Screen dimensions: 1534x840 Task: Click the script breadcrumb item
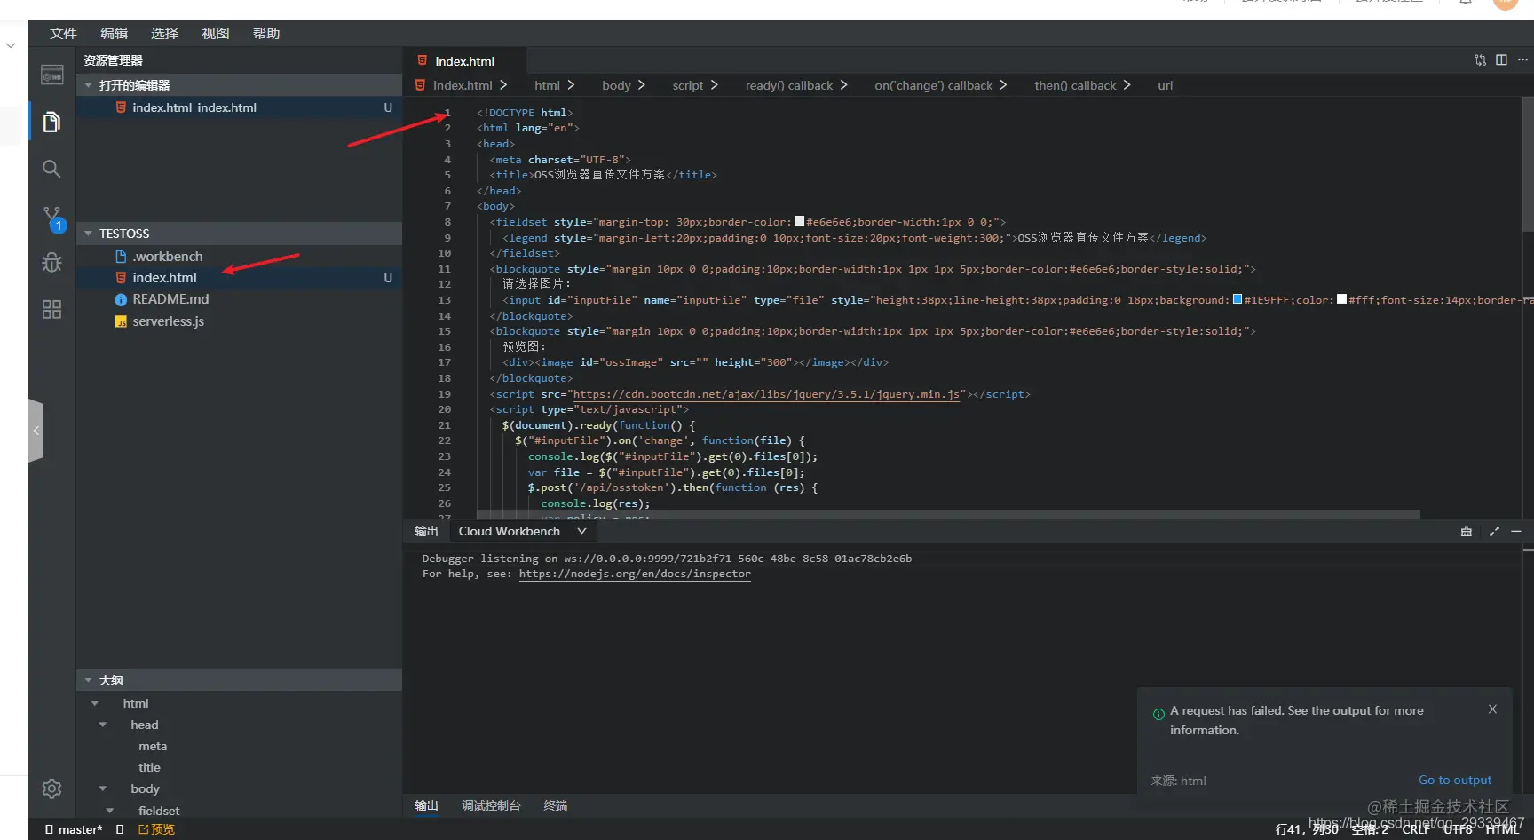[687, 85]
